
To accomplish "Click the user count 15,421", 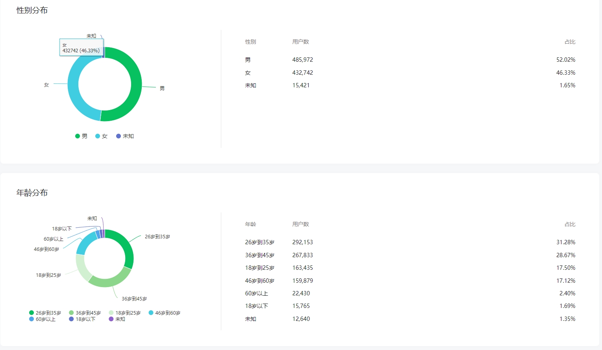I will (301, 85).
